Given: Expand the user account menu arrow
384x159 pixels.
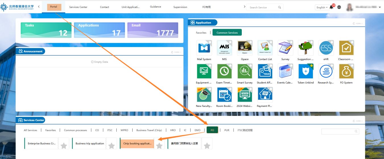Looking at the screenshot, I should tap(380, 7).
